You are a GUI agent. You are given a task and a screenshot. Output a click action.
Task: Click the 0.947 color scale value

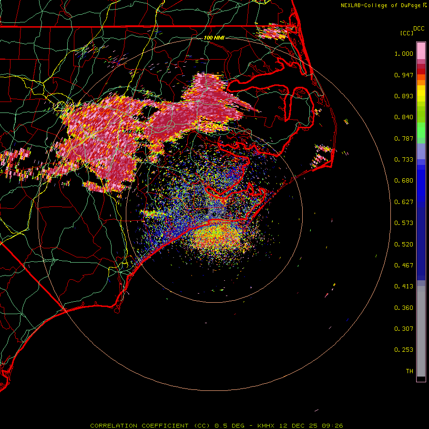pyautogui.click(x=404, y=75)
